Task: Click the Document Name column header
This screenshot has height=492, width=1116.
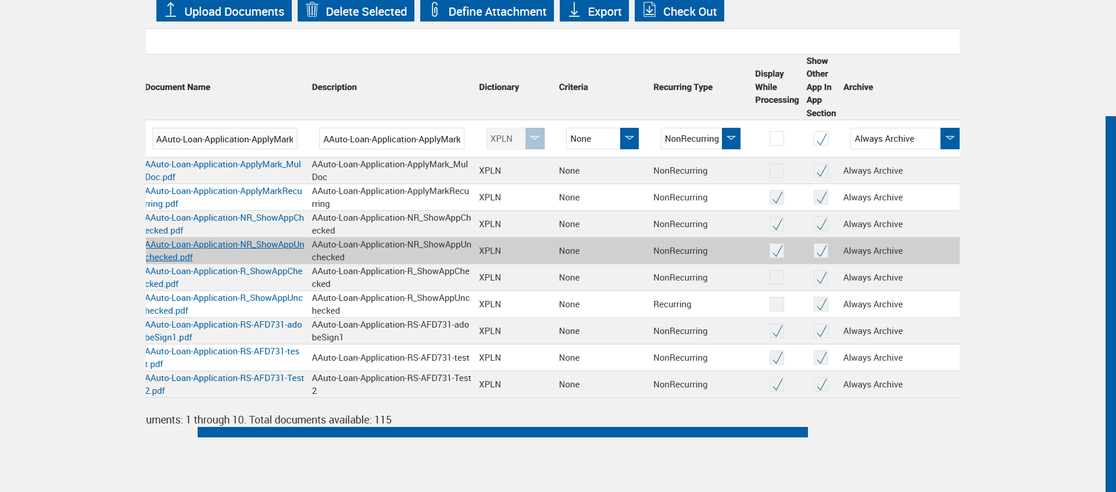Action: (178, 87)
